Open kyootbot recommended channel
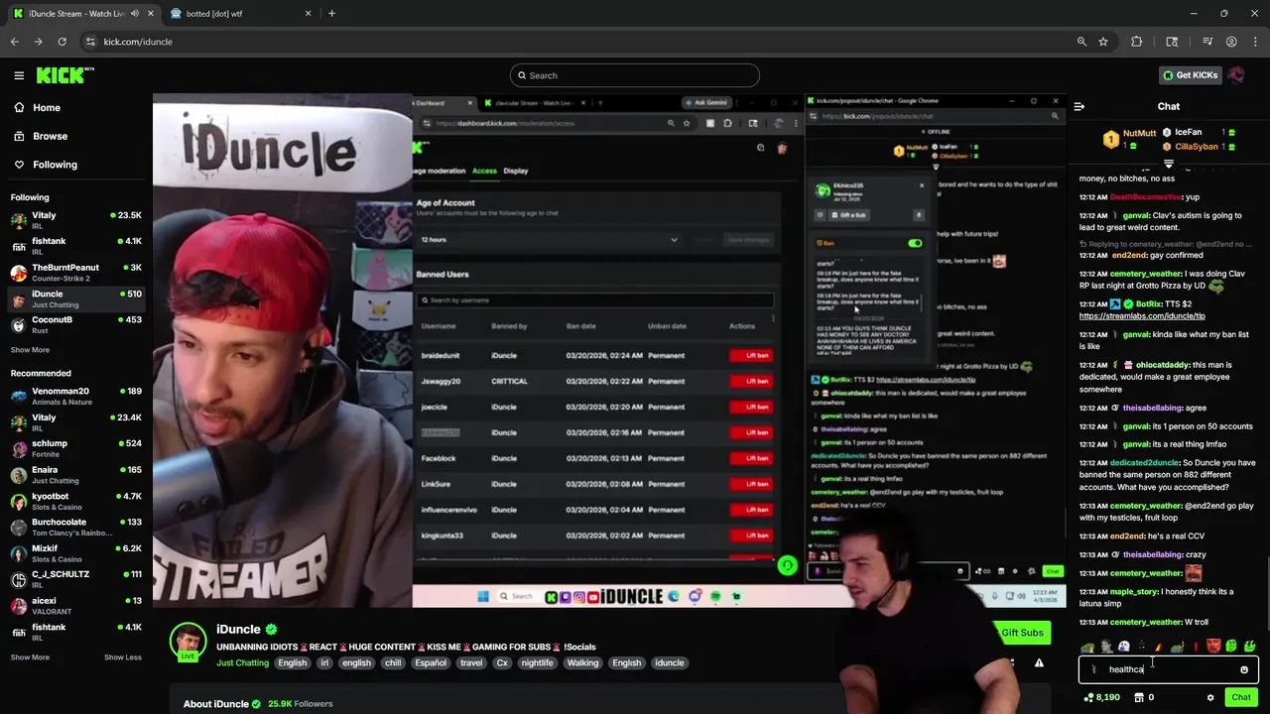This screenshot has width=1270, height=714. click(x=76, y=501)
